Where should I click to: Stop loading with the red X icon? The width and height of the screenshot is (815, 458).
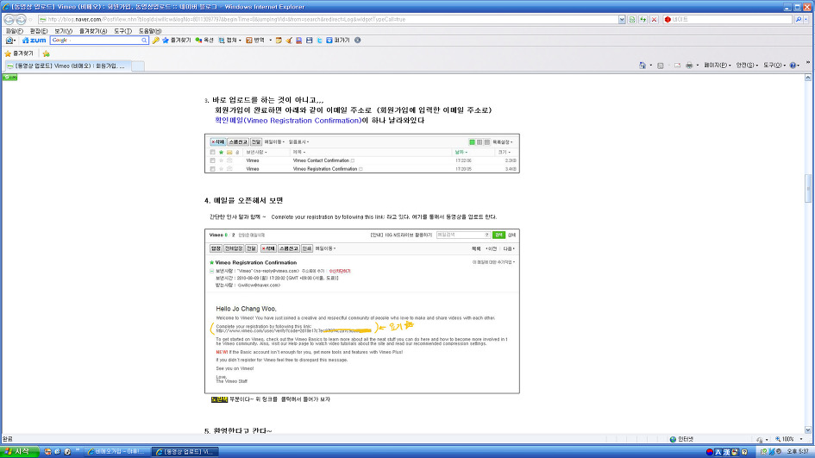[x=654, y=19]
